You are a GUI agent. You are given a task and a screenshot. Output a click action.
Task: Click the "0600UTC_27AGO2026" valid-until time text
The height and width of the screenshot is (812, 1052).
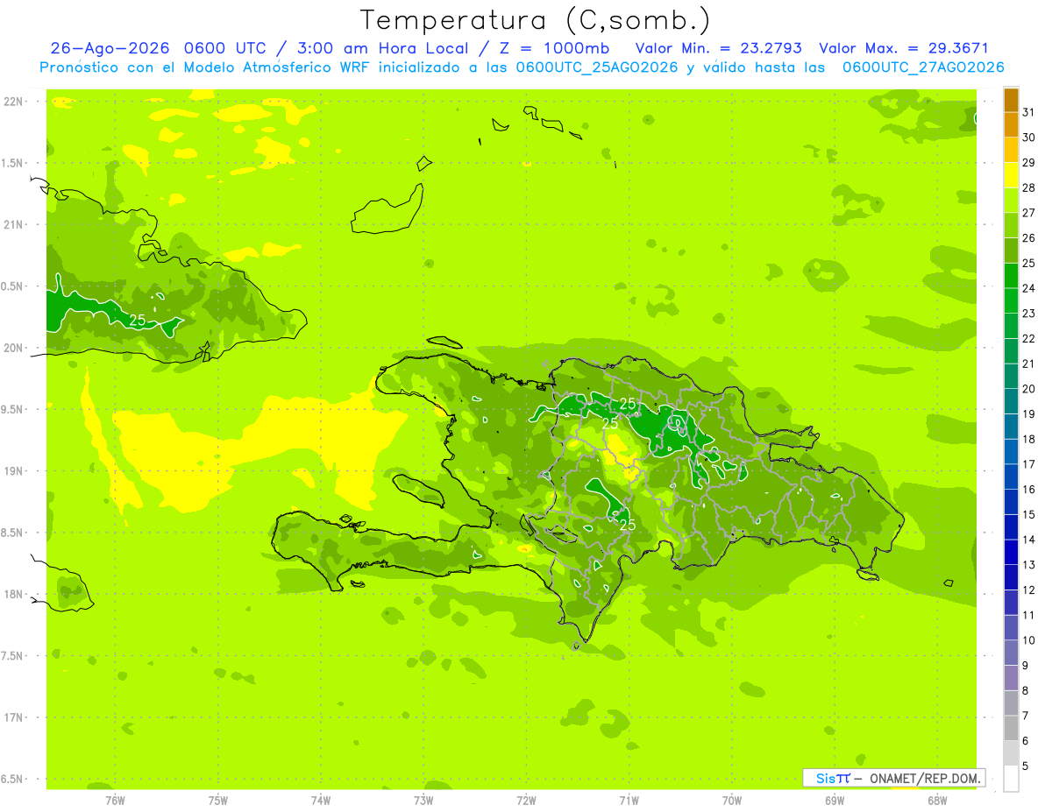click(x=923, y=67)
